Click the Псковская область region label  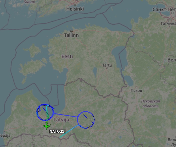(x=150, y=103)
